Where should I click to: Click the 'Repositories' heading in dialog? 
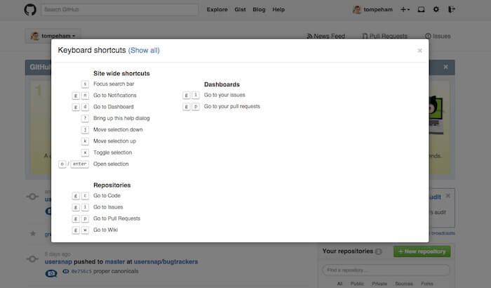tap(112, 185)
